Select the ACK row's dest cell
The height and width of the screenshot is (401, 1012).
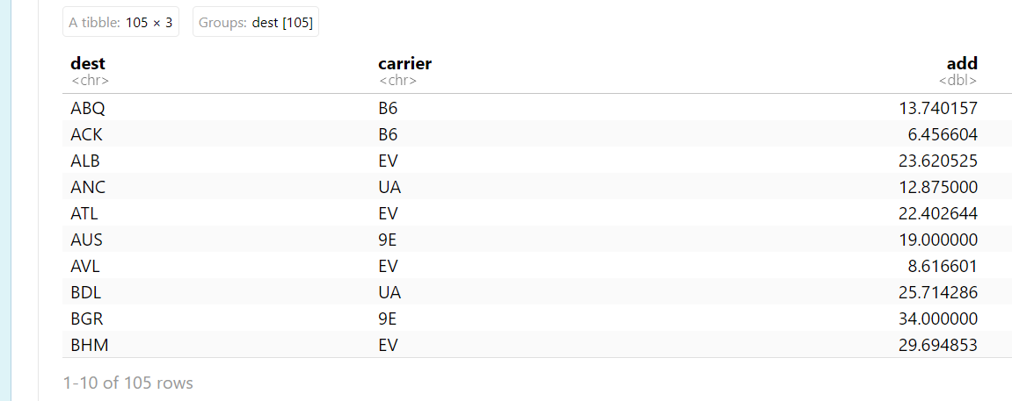(x=86, y=134)
